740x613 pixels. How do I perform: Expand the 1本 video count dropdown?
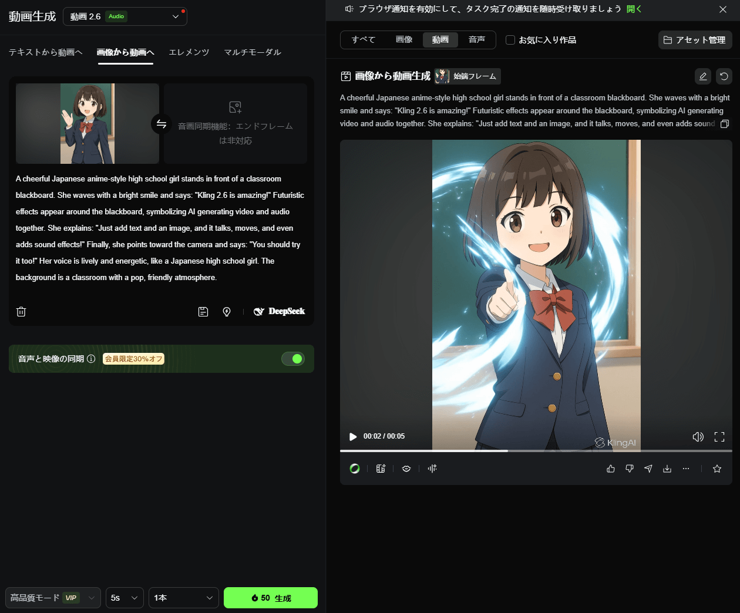[183, 597]
